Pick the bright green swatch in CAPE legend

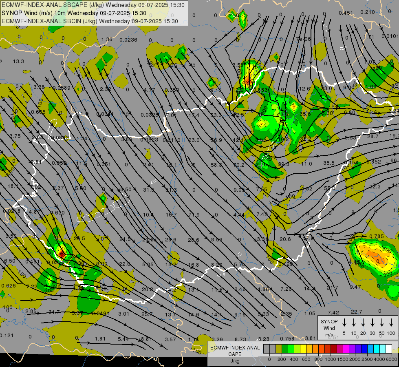tap(291, 349)
